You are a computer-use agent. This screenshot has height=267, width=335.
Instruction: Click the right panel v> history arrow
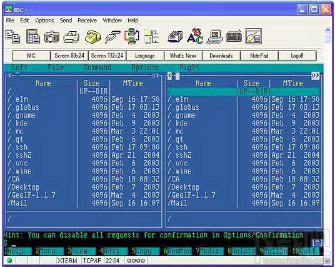(315, 75)
